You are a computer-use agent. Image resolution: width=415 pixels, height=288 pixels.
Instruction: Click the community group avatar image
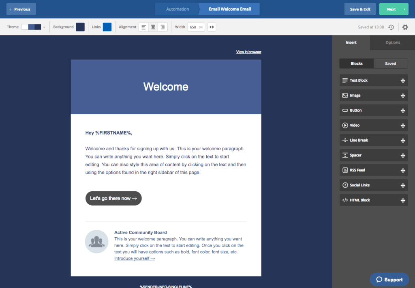point(96,242)
